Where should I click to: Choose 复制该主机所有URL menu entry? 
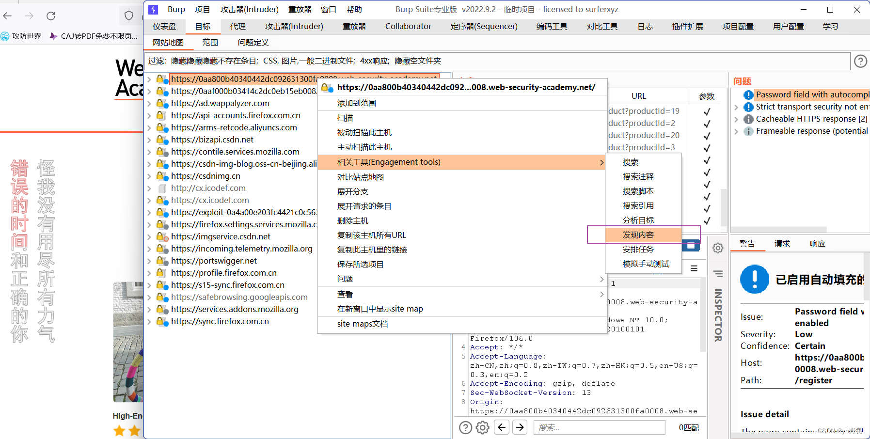pyautogui.click(x=462, y=235)
